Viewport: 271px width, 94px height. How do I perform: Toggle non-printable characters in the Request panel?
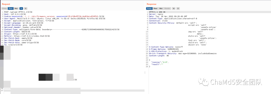[21, 8]
